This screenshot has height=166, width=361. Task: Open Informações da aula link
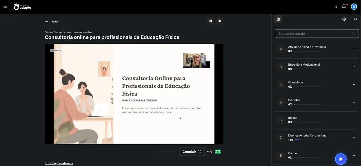click(59, 163)
